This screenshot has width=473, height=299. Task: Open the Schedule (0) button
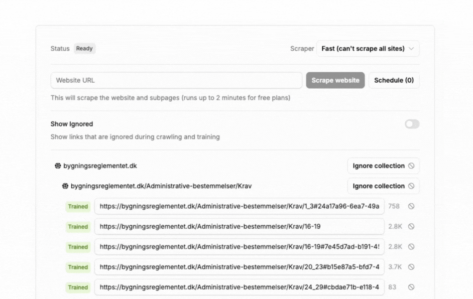393,80
